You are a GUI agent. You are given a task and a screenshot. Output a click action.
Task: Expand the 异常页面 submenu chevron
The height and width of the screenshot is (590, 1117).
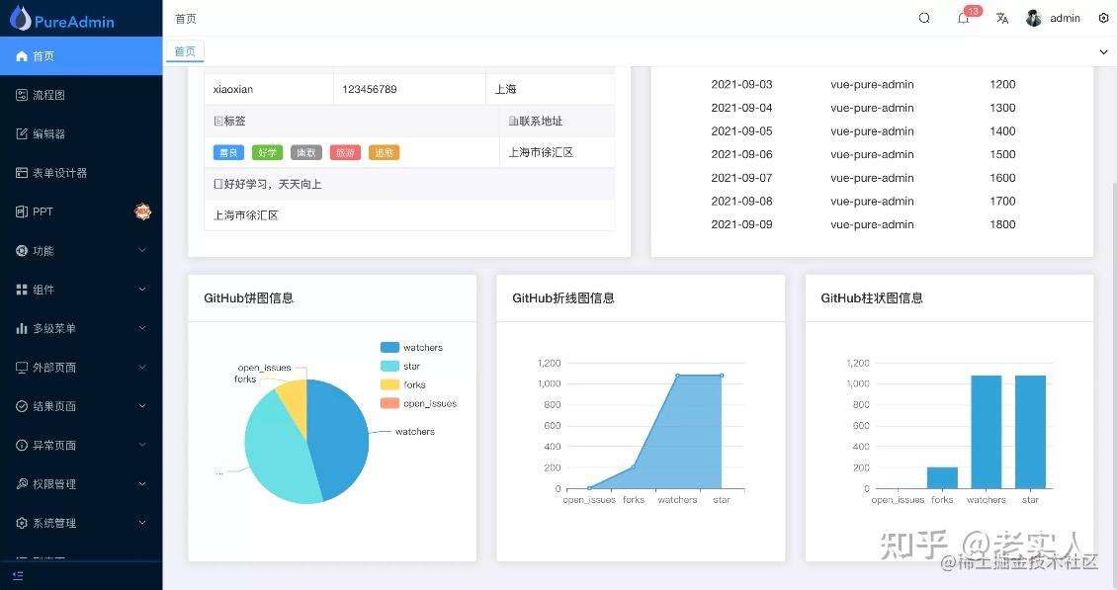142,445
